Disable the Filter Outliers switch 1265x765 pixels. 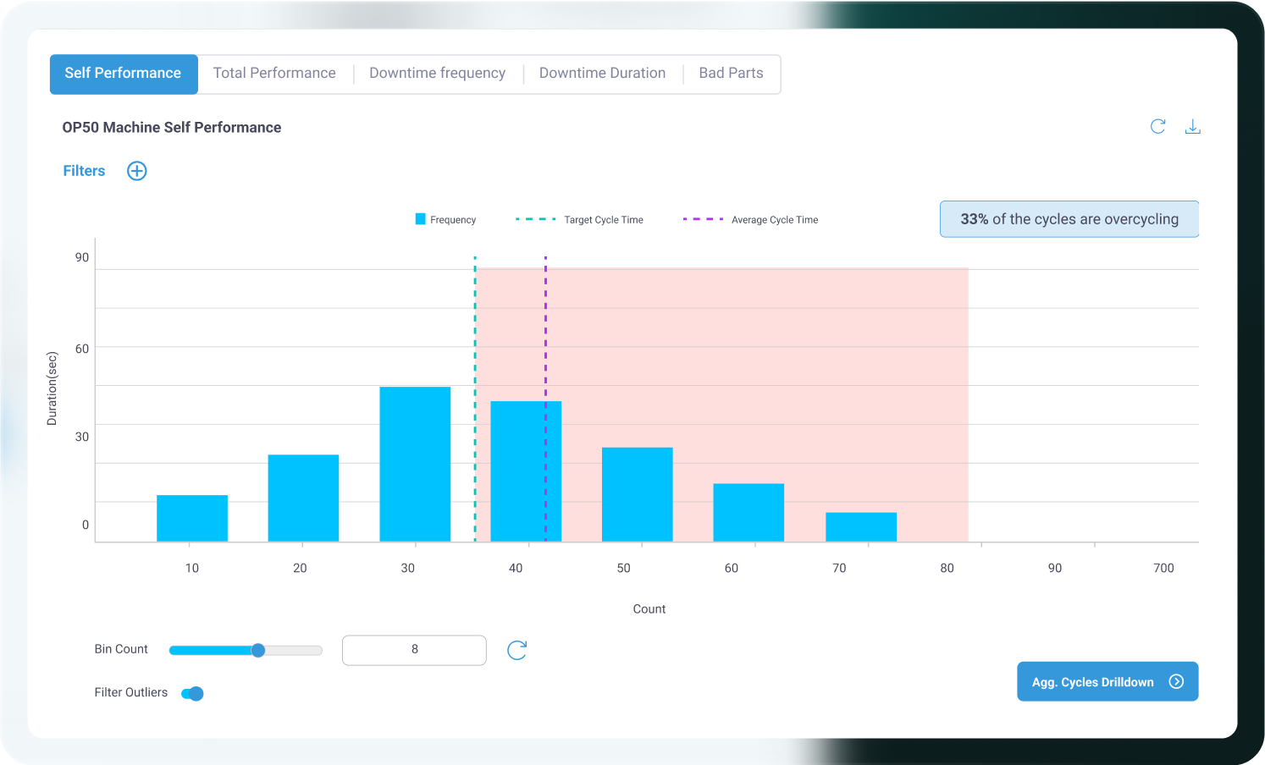pos(192,694)
